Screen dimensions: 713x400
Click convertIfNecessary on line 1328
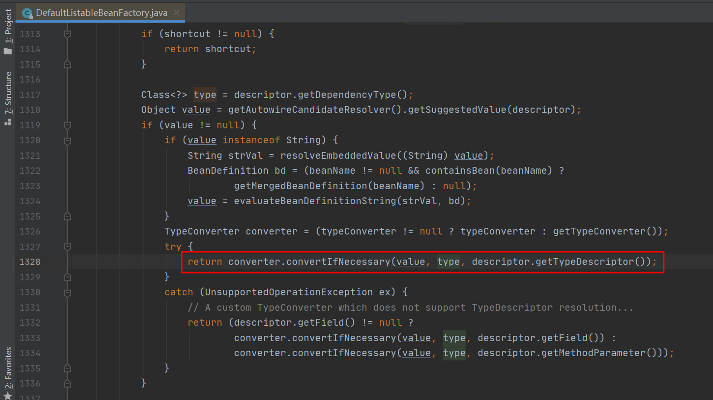(x=338, y=262)
